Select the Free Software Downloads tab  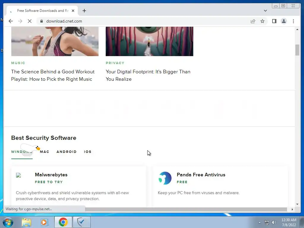click(42, 11)
